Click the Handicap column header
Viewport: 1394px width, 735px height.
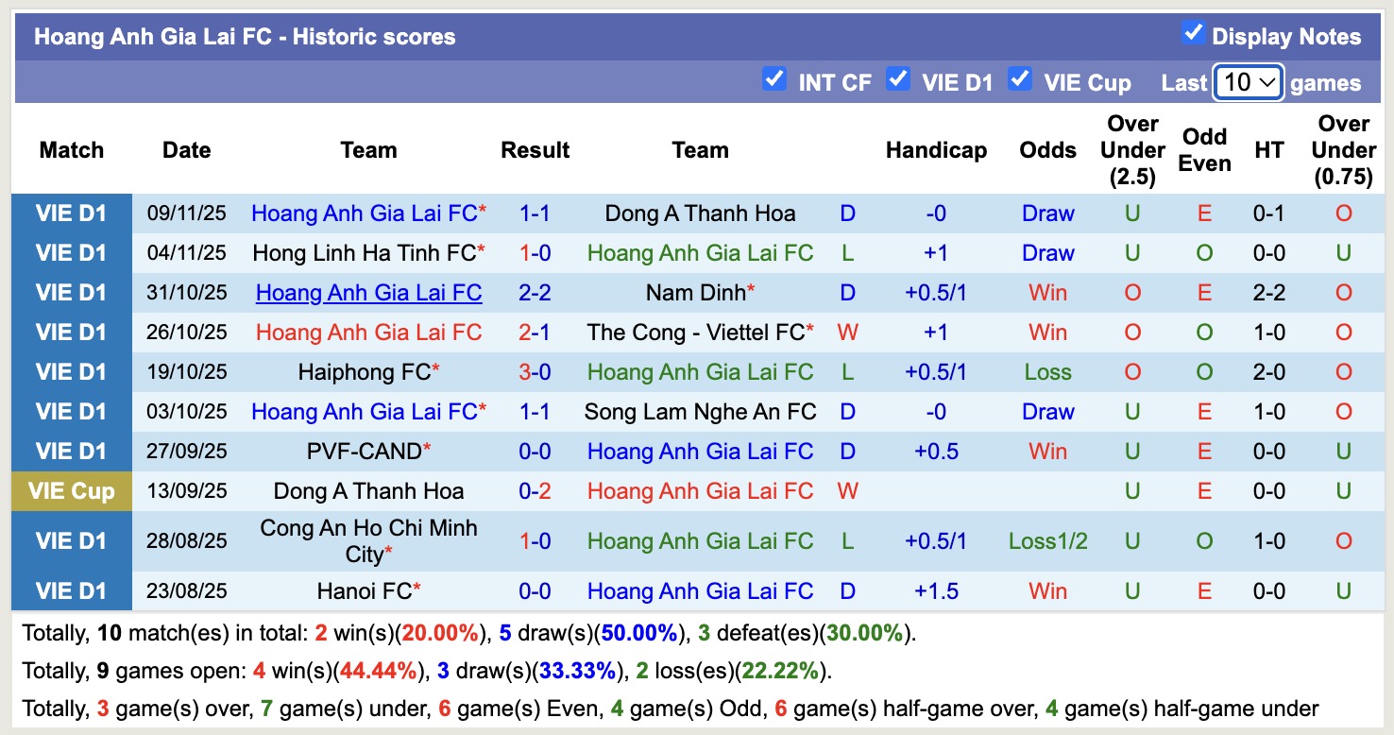pyautogui.click(x=936, y=150)
